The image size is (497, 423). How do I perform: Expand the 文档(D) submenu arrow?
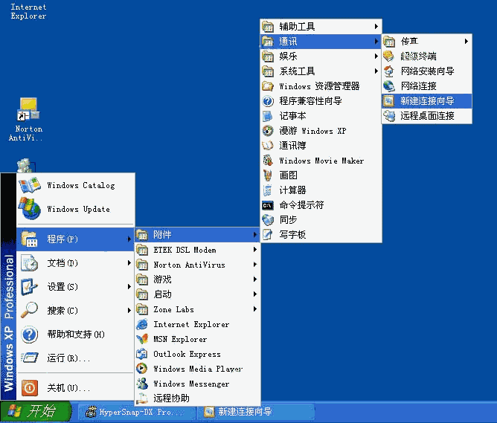tap(129, 262)
